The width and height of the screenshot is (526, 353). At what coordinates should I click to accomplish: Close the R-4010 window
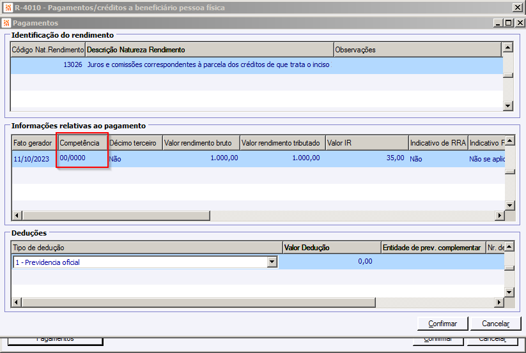(x=518, y=8)
